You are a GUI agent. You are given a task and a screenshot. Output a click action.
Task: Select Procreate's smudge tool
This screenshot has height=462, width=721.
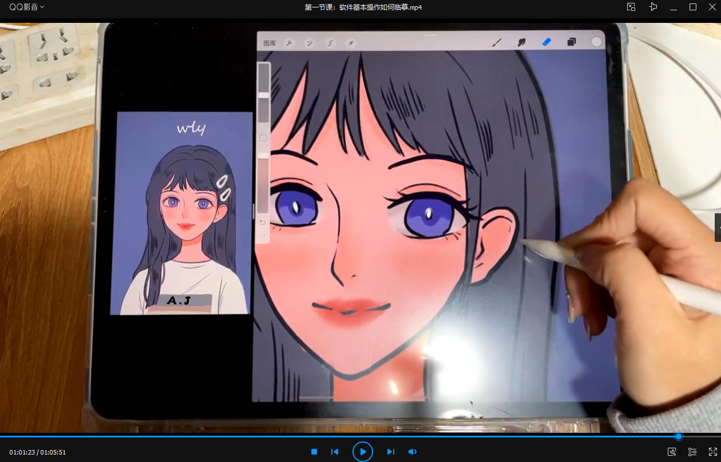[x=522, y=42]
